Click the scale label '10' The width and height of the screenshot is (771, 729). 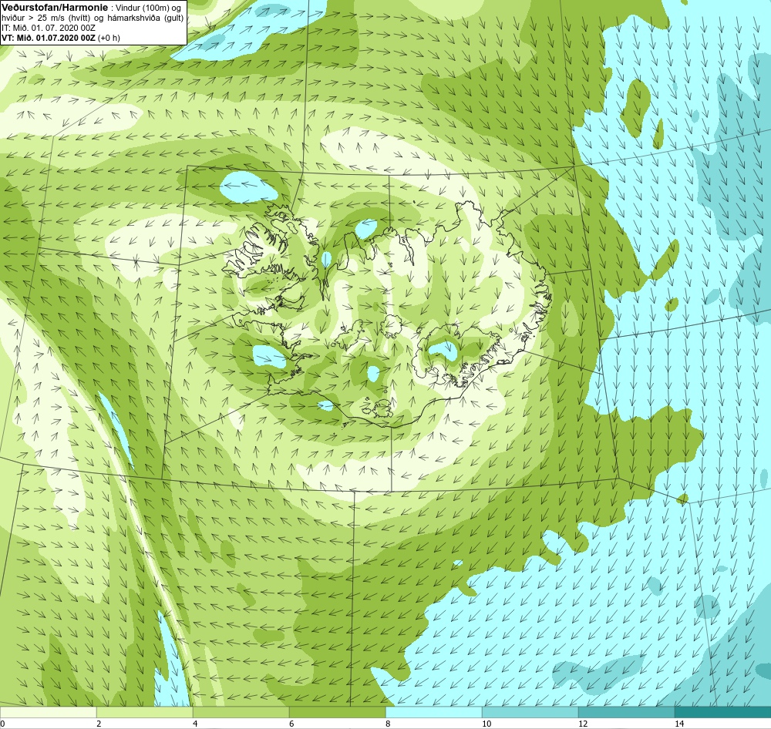point(487,724)
